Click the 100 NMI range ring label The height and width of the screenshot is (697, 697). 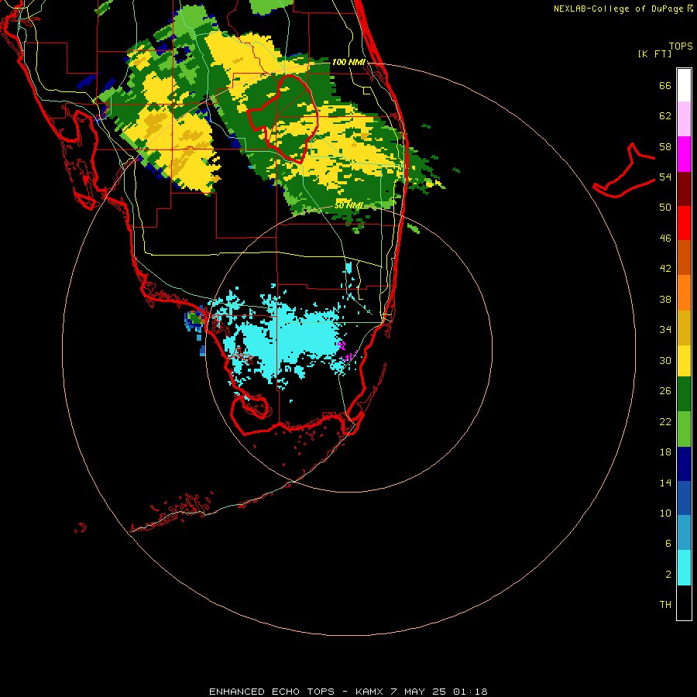[348, 62]
